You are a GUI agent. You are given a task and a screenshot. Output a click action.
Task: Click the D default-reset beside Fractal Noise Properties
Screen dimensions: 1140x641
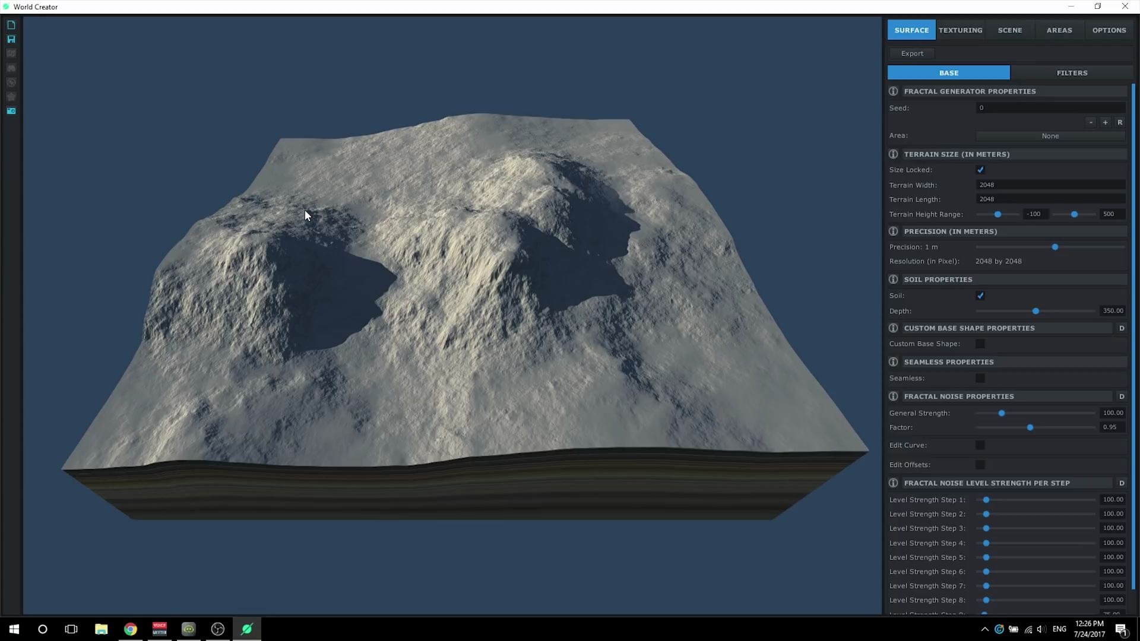(x=1122, y=396)
